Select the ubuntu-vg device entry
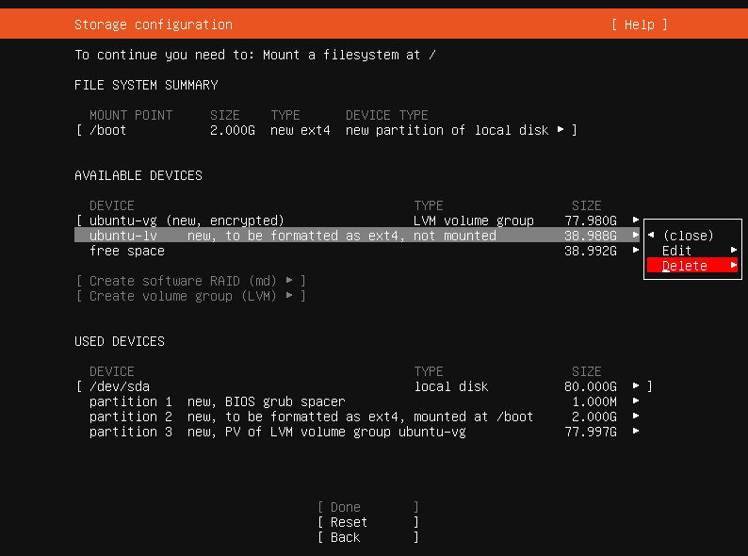This screenshot has height=556, width=748. tap(187, 221)
